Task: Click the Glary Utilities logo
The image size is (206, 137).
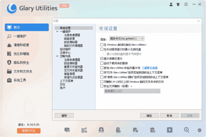Action: coord(12,8)
